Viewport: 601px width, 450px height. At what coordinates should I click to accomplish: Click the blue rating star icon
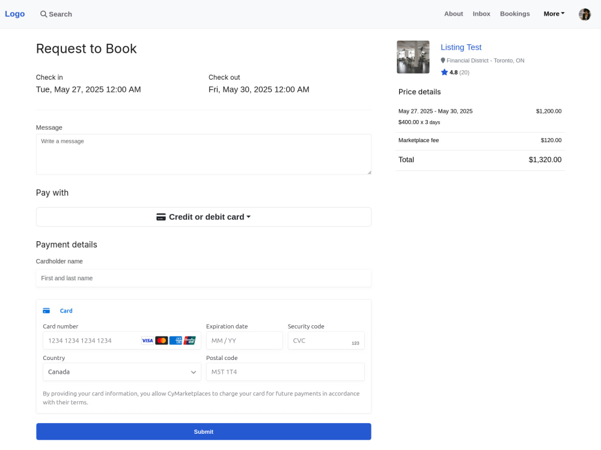point(444,73)
